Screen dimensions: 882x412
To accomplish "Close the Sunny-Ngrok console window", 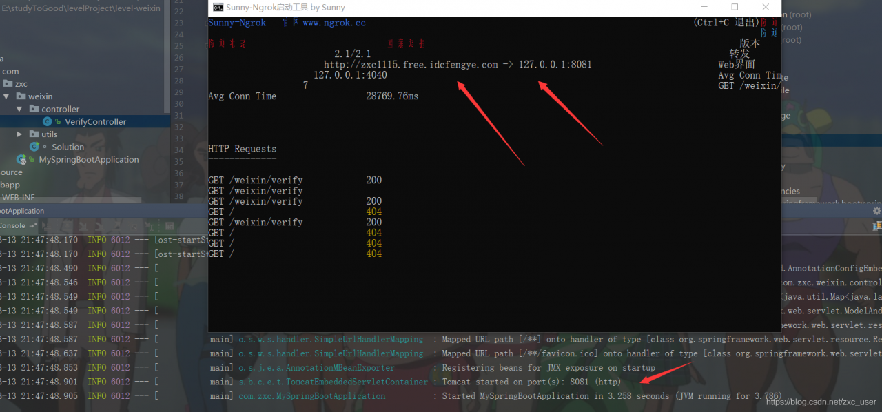I will [x=766, y=8].
